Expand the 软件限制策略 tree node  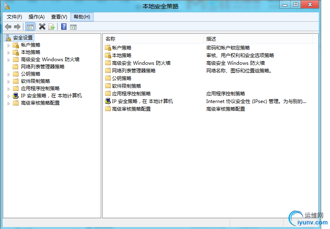click(8, 82)
